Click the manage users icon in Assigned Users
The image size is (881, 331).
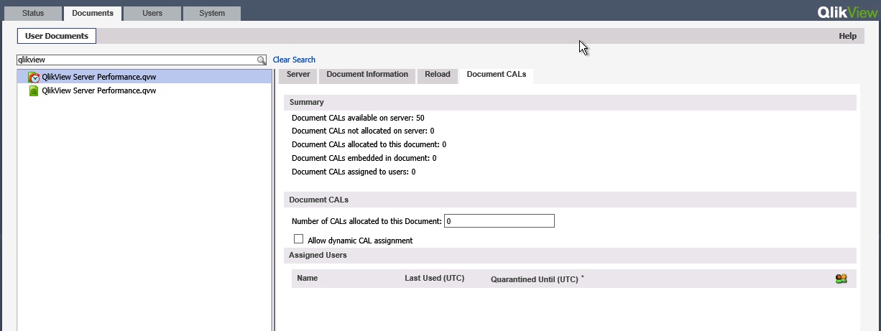coord(841,279)
